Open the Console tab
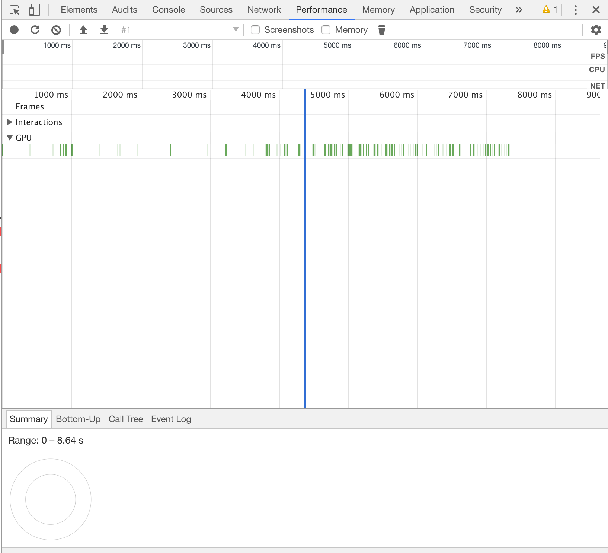This screenshot has height=553, width=608. click(x=169, y=10)
